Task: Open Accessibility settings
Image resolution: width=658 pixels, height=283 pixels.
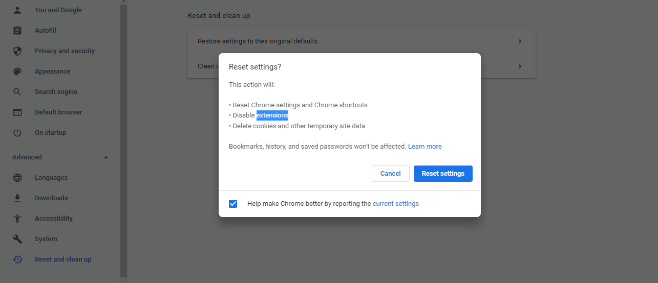Action: coord(54,219)
